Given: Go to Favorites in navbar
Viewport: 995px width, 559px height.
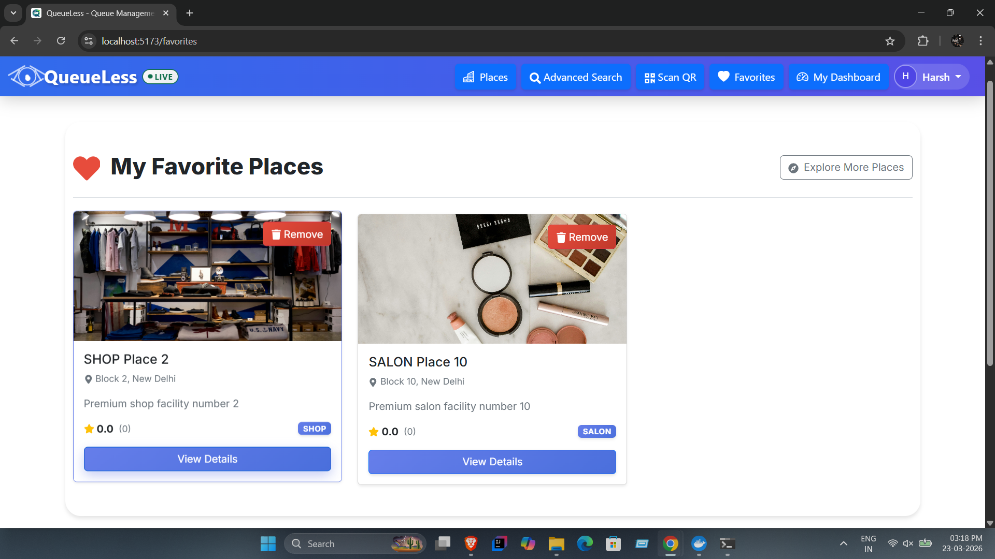Looking at the screenshot, I should pyautogui.click(x=746, y=77).
